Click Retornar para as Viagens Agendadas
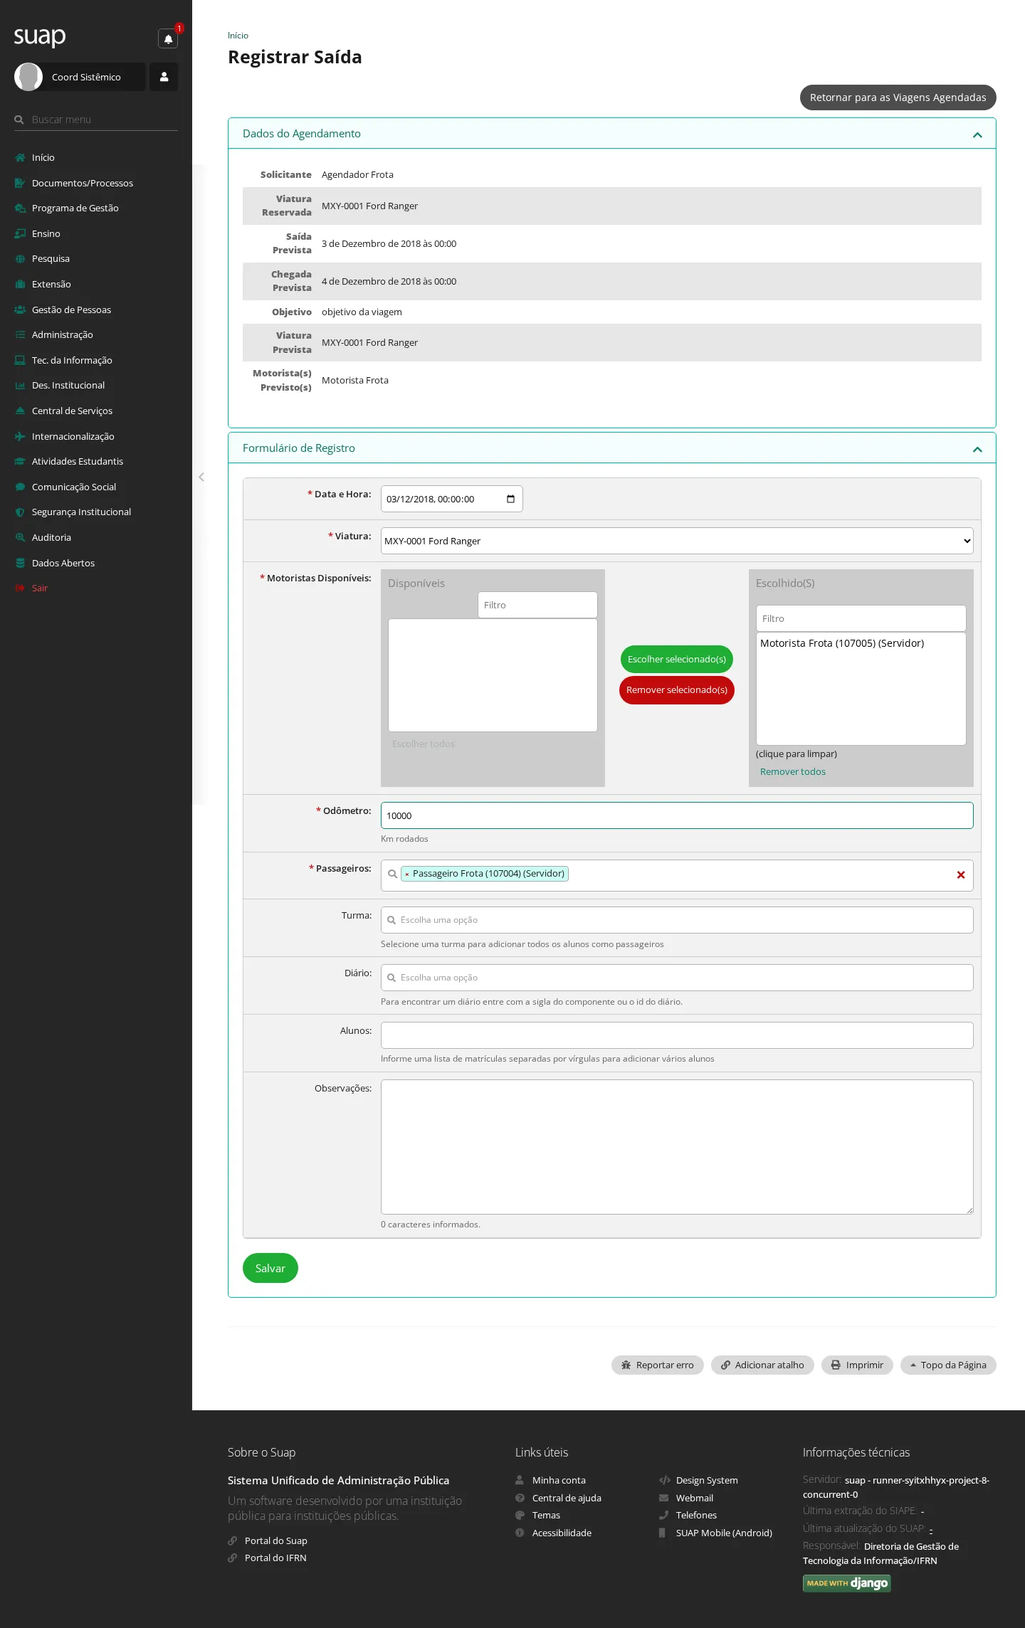 click(x=898, y=97)
